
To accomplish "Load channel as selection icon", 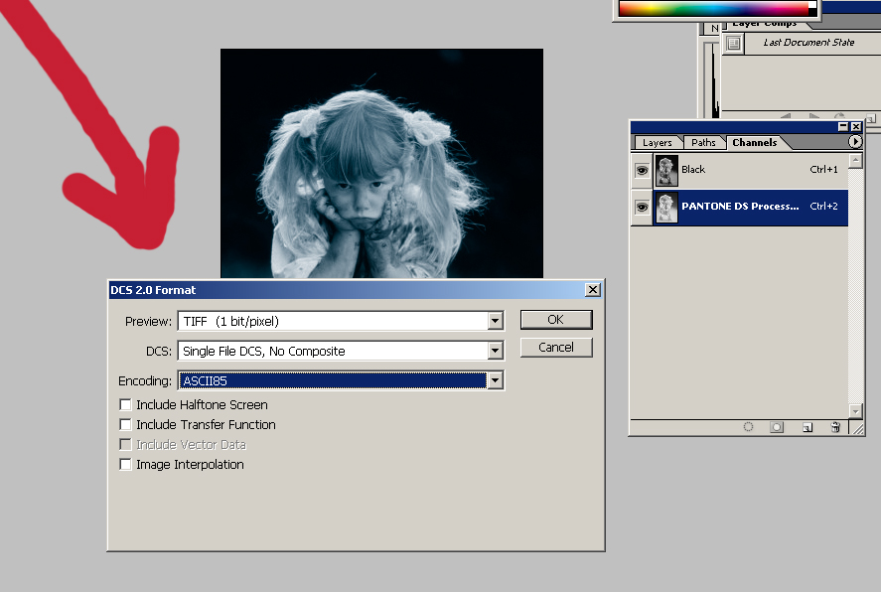I will click(748, 427).
